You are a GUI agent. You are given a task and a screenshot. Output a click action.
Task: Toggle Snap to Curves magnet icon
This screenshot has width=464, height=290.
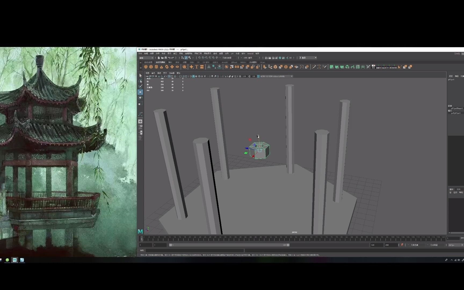(x=203, y=58)
